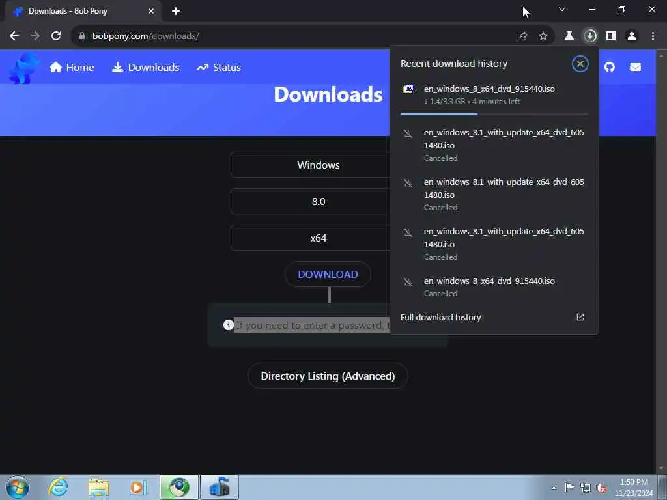Open the Windows Start menu
The height and width of the screenshot is (500, 667).
18,487
